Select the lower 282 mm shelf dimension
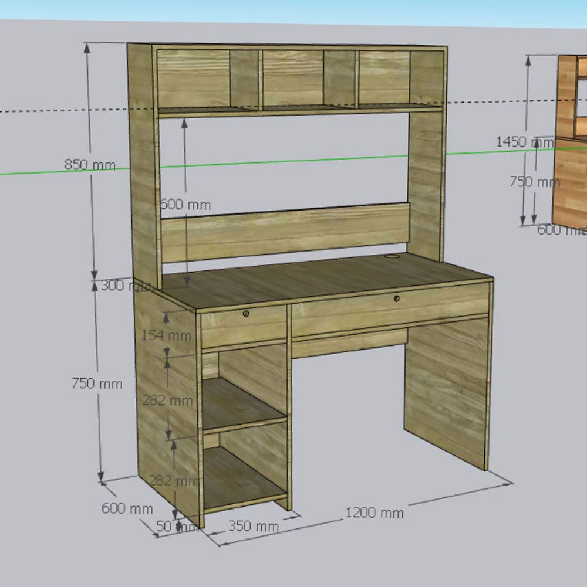 coord(174,481)
